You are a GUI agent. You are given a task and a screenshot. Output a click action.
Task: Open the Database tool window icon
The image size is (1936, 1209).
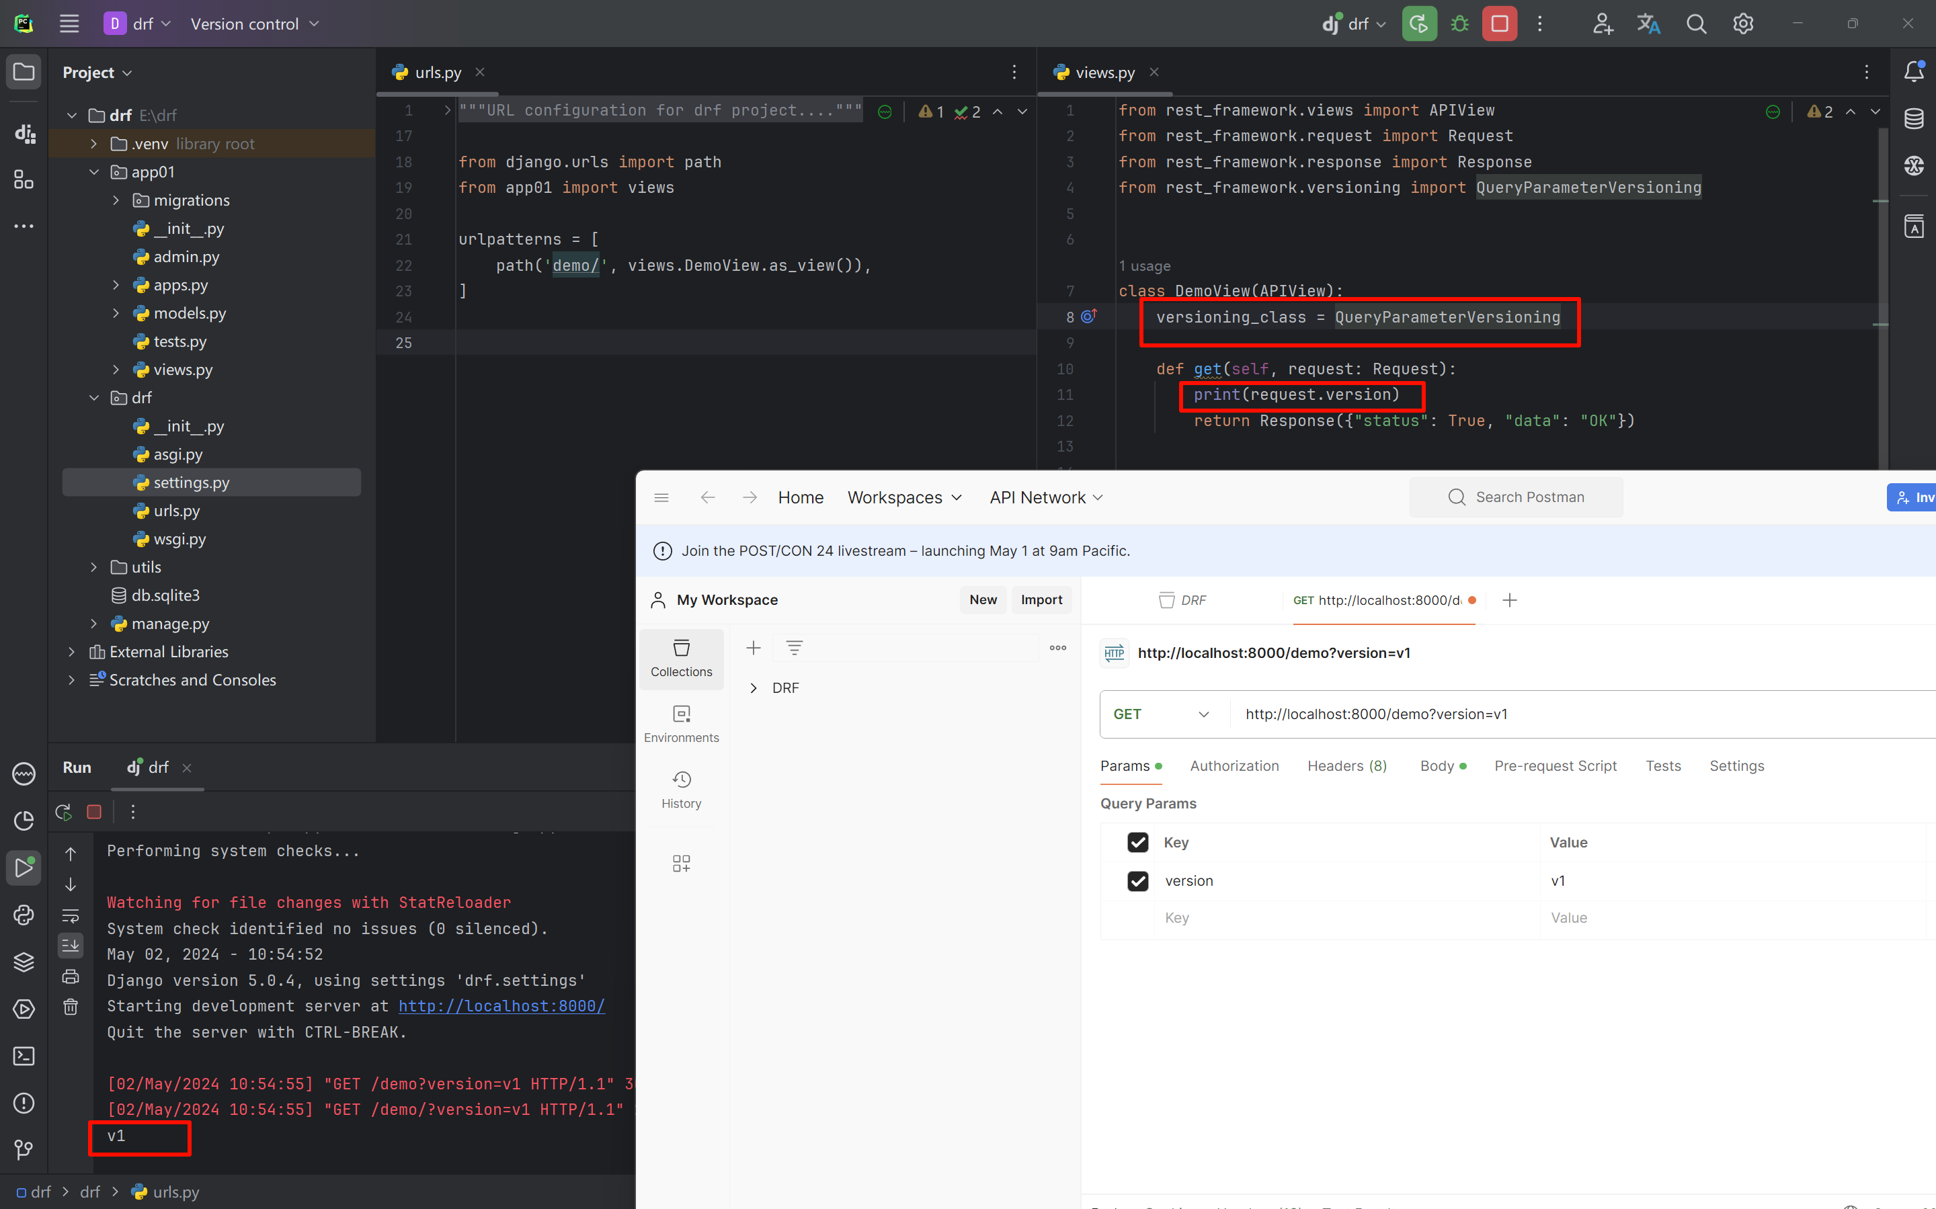[x=1914, y=119]
